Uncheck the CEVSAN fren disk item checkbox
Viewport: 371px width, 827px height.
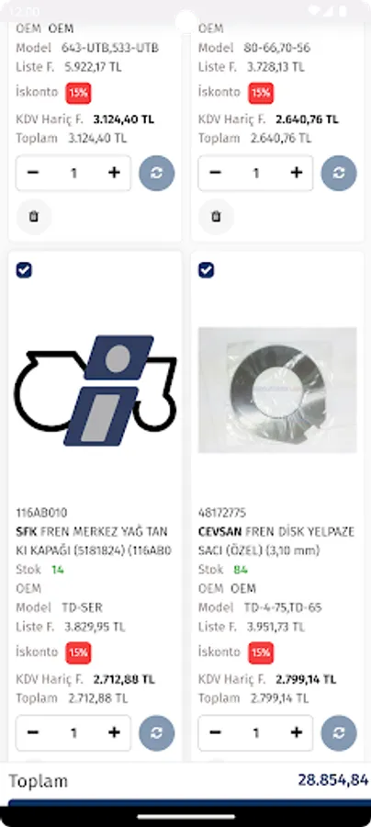206,270
